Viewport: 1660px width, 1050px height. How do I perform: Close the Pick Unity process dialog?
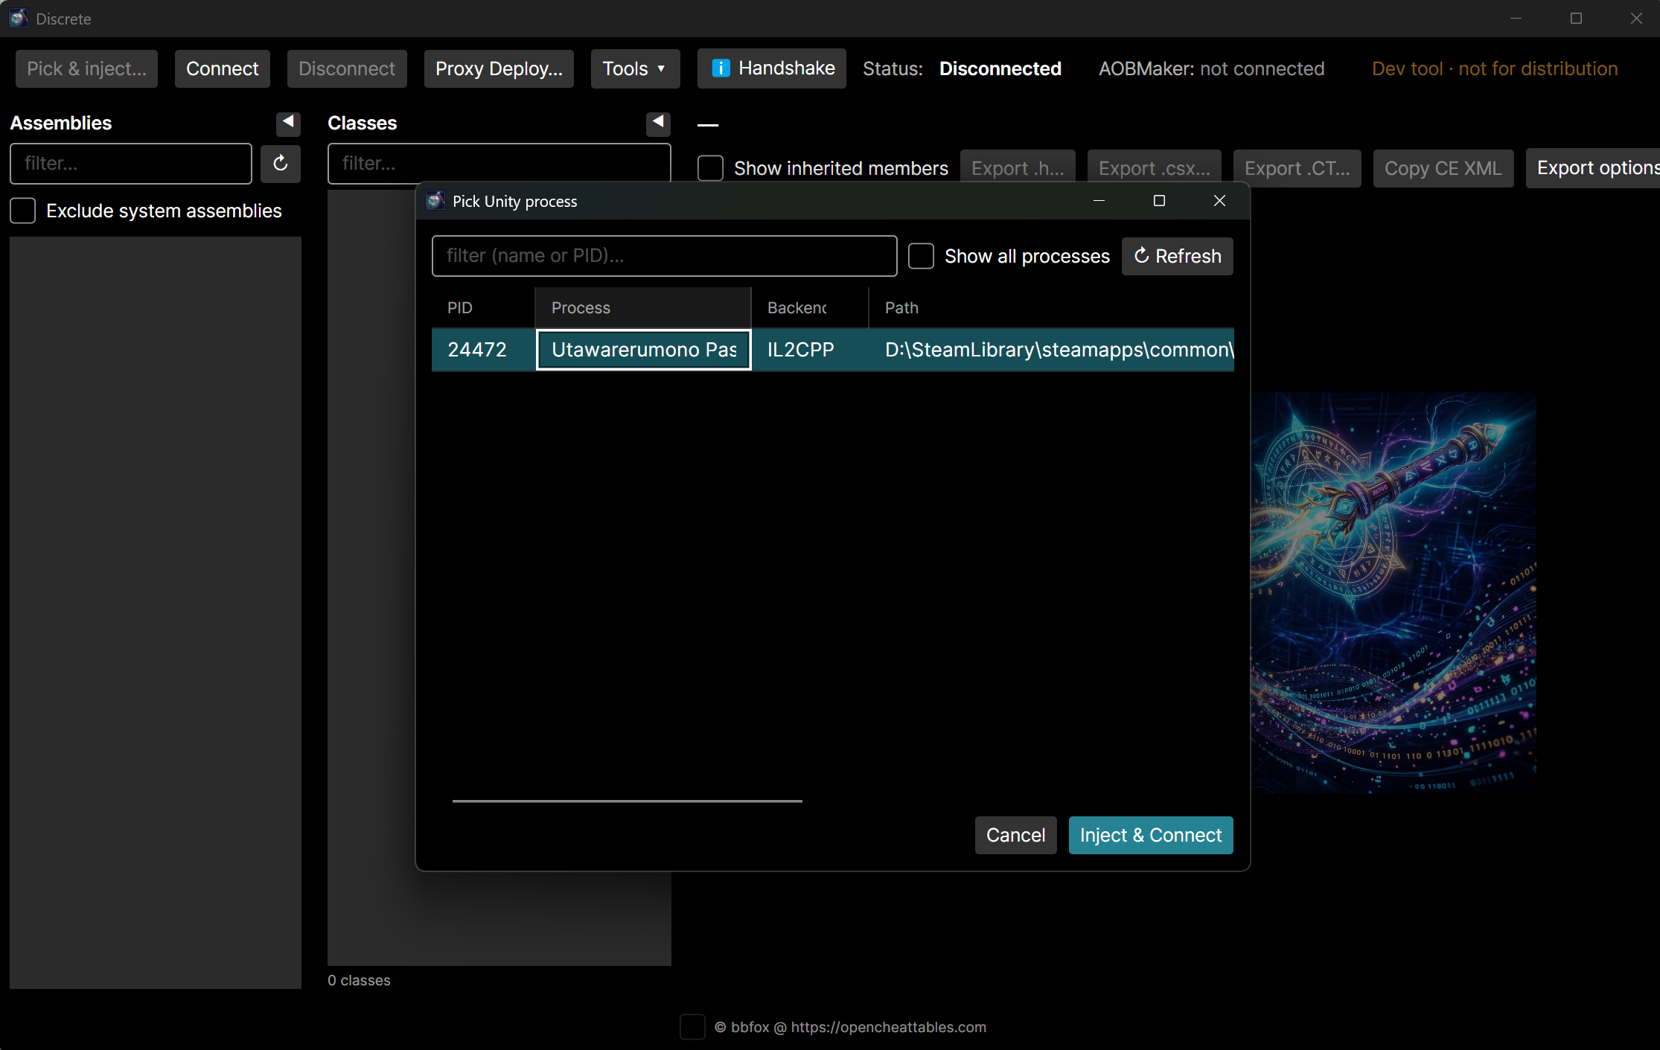1219,201
